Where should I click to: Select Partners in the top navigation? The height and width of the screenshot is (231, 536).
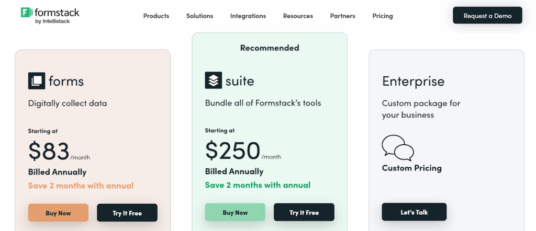click(x=342, y=16)
